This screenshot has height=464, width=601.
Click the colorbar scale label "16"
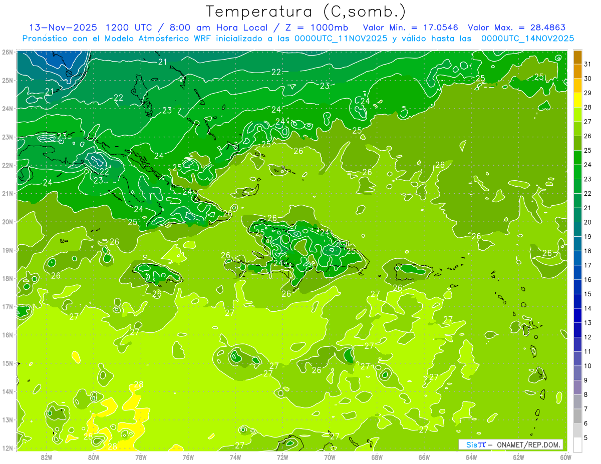click(588, 280)
